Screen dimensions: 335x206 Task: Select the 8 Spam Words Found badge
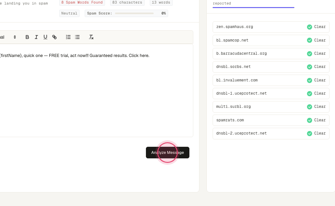click(82, 2)
